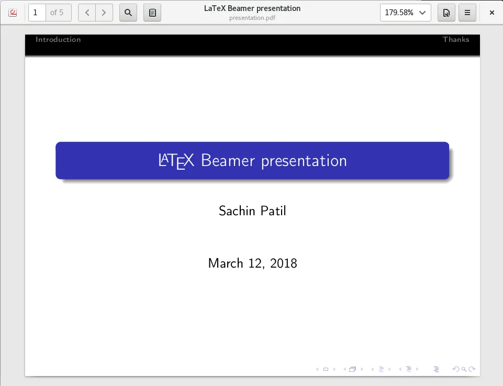The width and height of the screenshot is (503, 386).
Task: Click the next-section arrow navigation symbol
Action: [x=417, y=369]
